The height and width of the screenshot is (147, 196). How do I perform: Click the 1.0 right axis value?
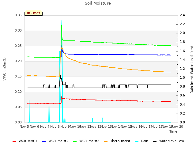(182, 77)
